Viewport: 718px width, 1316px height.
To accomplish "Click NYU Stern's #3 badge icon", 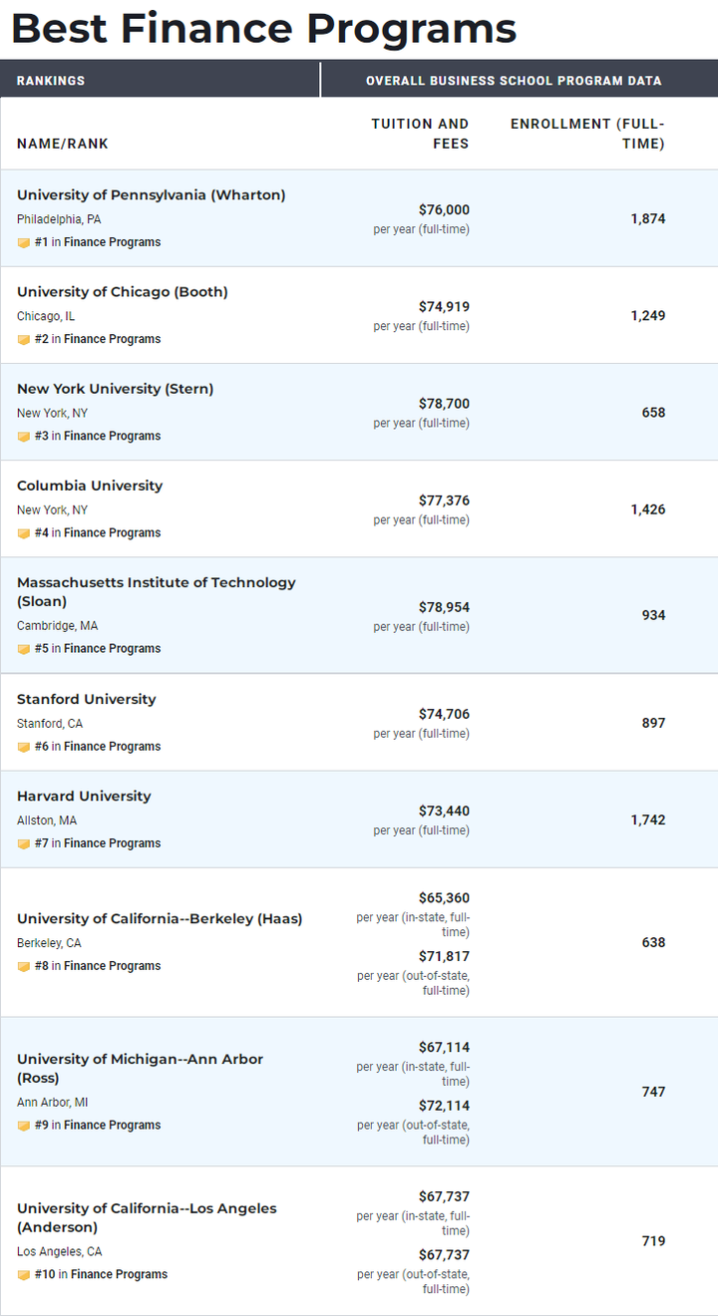I will click(23, 436).
